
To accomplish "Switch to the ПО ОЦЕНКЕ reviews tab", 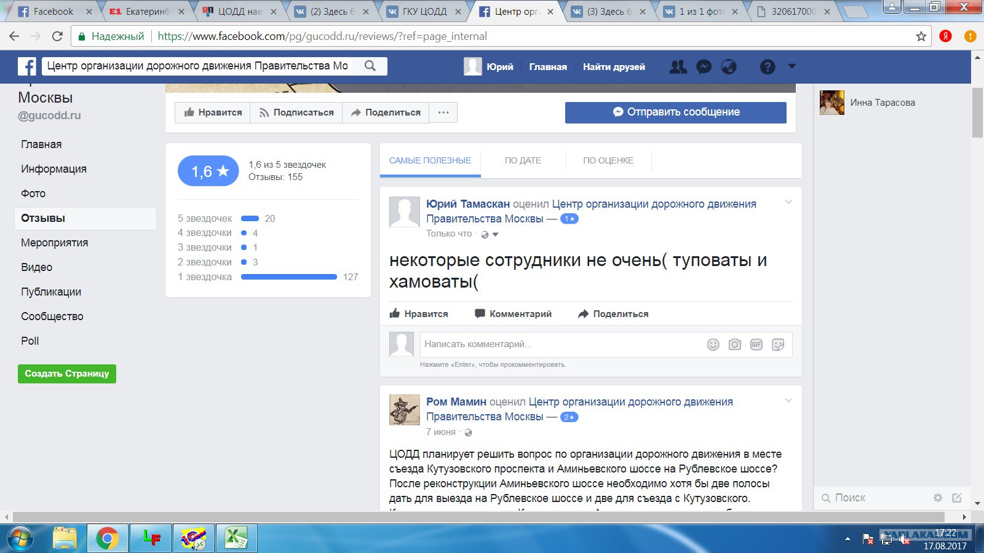I will point(608,160).
